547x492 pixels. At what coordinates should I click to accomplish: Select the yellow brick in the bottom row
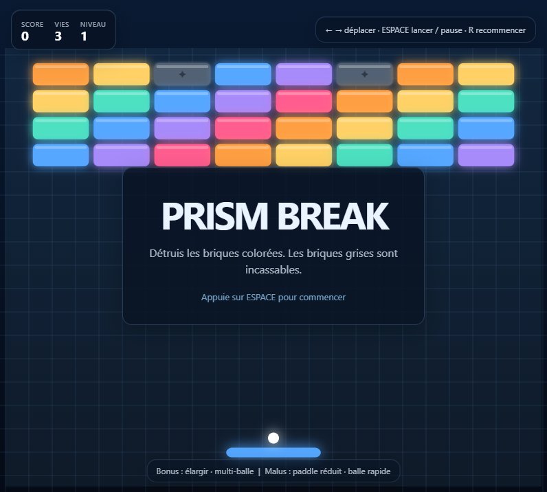(x=304, y=155)
